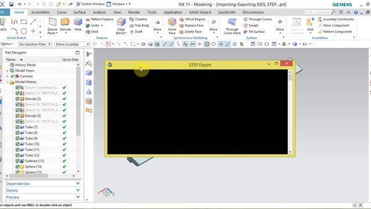This screenshot has width=371, height=209.
Task: Switch to the Assemblies tab
Action: click(x=40, y=12)
